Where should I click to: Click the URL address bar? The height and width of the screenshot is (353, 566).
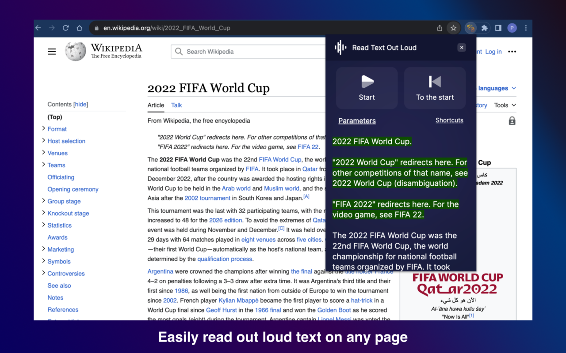click(261, 28)
